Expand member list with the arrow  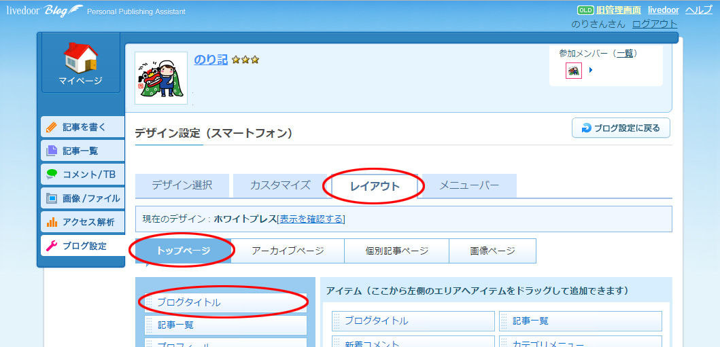(591, 70)
